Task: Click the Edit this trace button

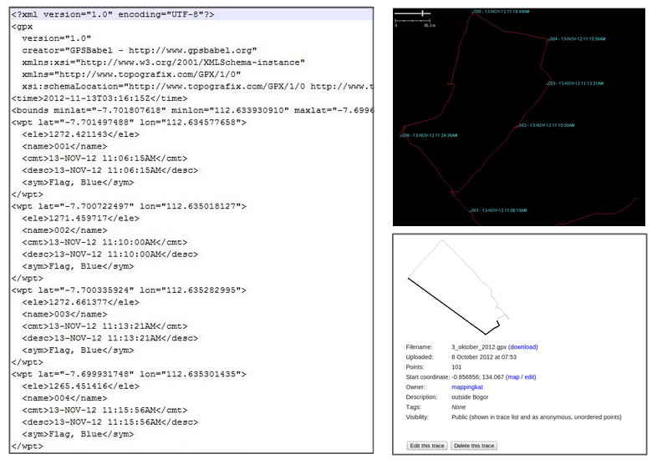Action: point(427,446)
